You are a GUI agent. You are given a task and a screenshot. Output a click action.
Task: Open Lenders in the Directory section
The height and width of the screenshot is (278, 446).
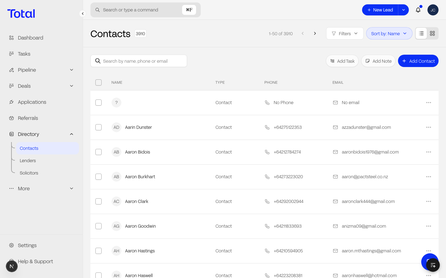point(28,161)
